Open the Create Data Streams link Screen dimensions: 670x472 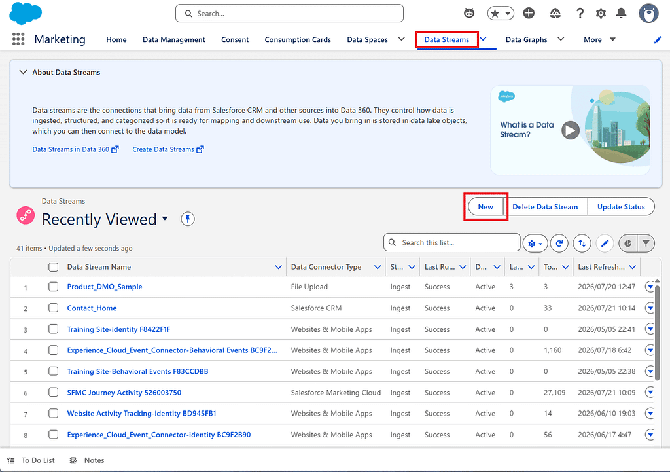click(168, 149)
